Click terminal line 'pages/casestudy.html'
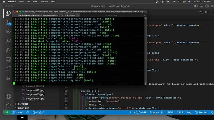 pos(53,80)
